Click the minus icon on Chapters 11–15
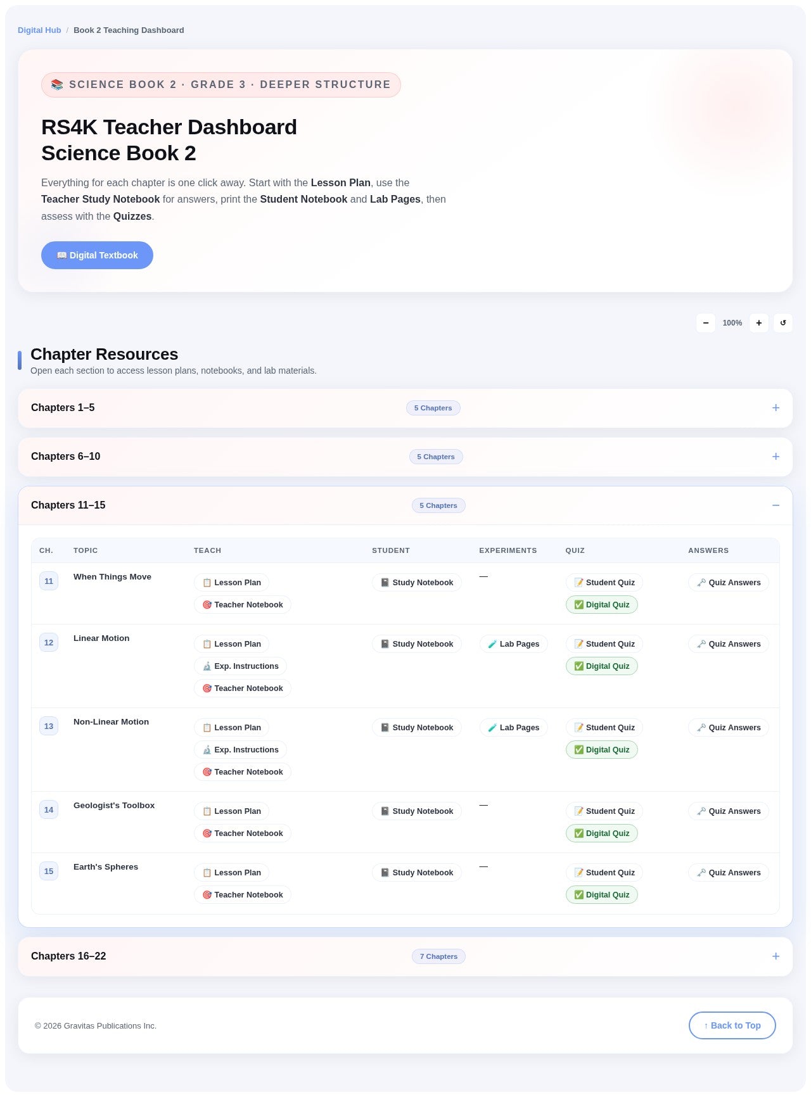 click(x=776, y=505)
